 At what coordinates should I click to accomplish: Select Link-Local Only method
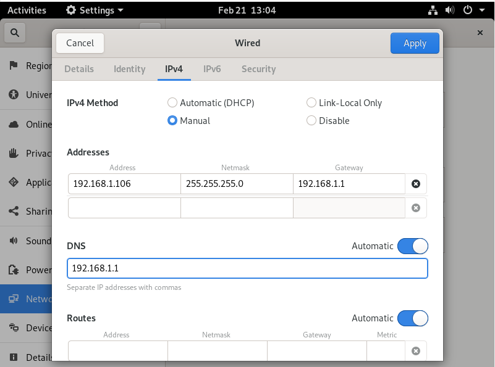(311, 102)
